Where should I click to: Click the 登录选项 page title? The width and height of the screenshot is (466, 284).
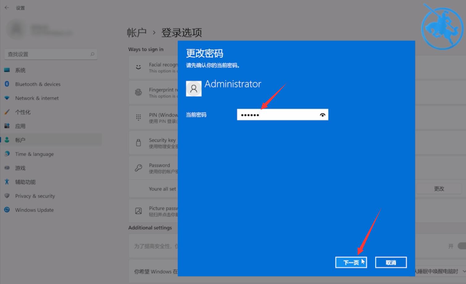182,32
